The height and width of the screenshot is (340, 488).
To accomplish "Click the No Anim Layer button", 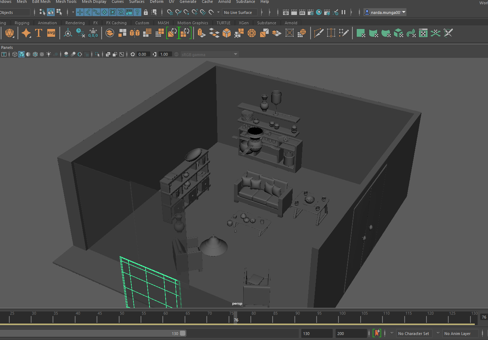I will 457,334.
